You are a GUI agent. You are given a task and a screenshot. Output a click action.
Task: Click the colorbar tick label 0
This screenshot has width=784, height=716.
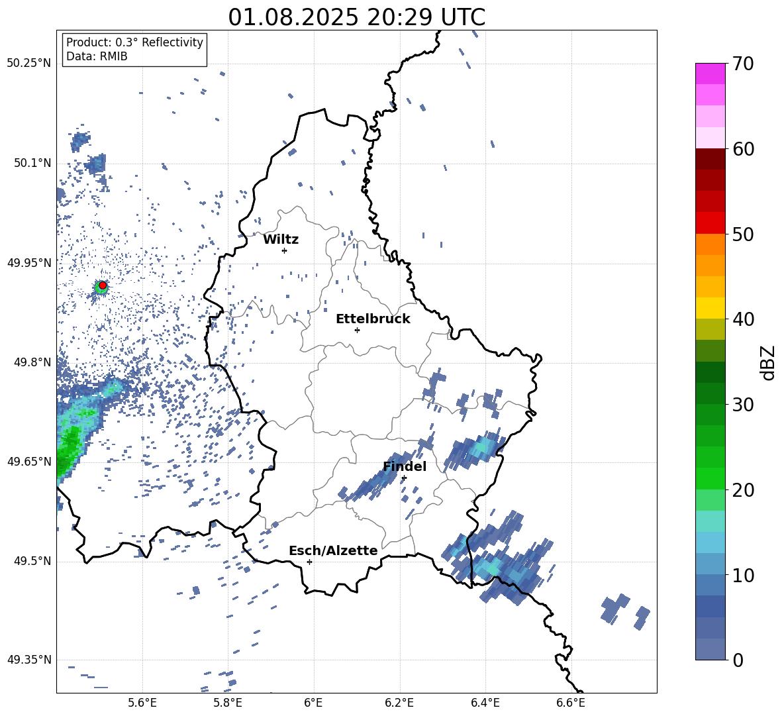pyautogui.click(x=738, y=660)
